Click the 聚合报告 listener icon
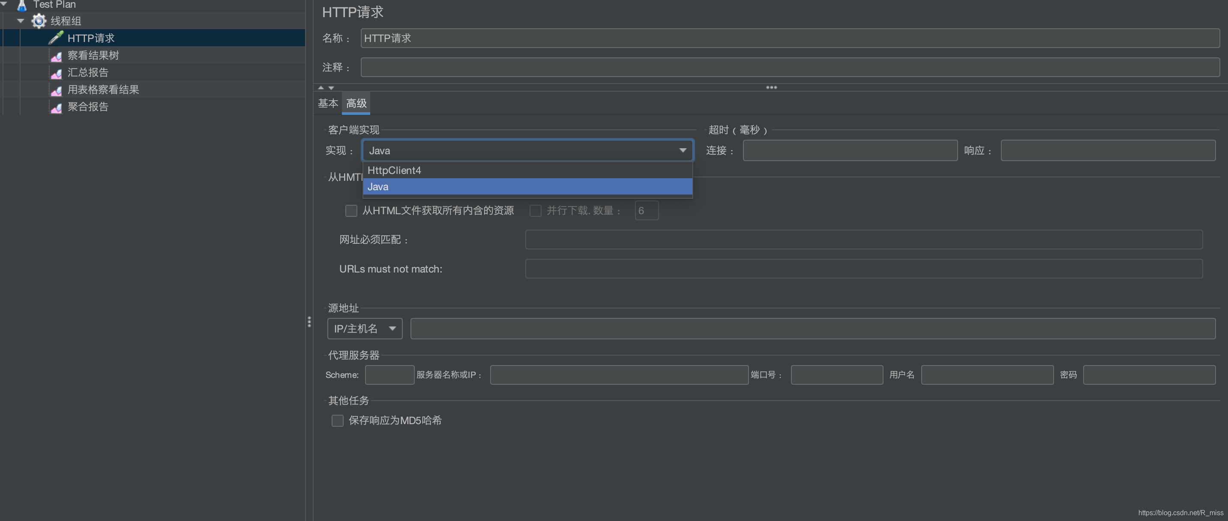This screenshot has height=521, width=1228. 56,107
